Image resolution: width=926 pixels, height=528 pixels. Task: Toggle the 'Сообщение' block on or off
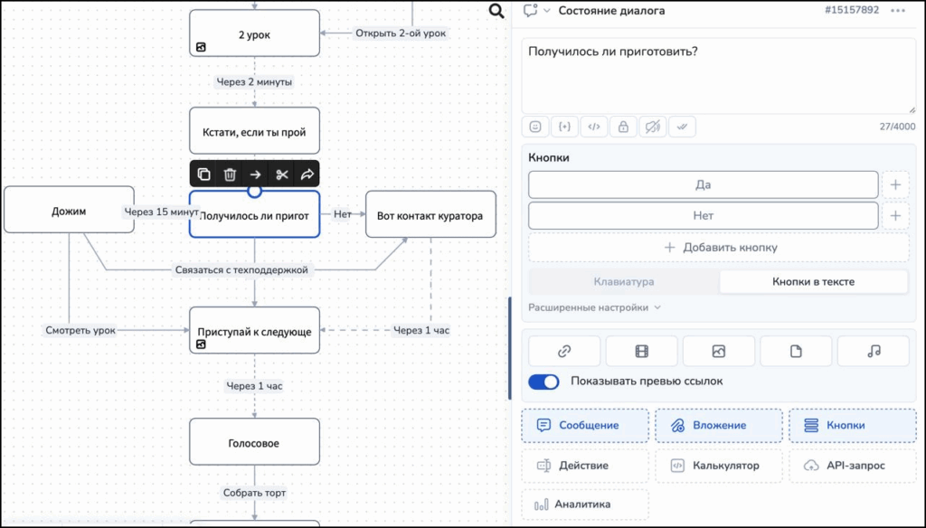[584, 425]
